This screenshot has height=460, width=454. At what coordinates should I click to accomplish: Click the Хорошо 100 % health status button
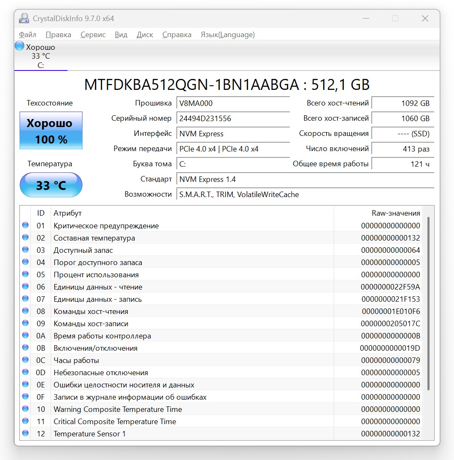coord(51,130)
